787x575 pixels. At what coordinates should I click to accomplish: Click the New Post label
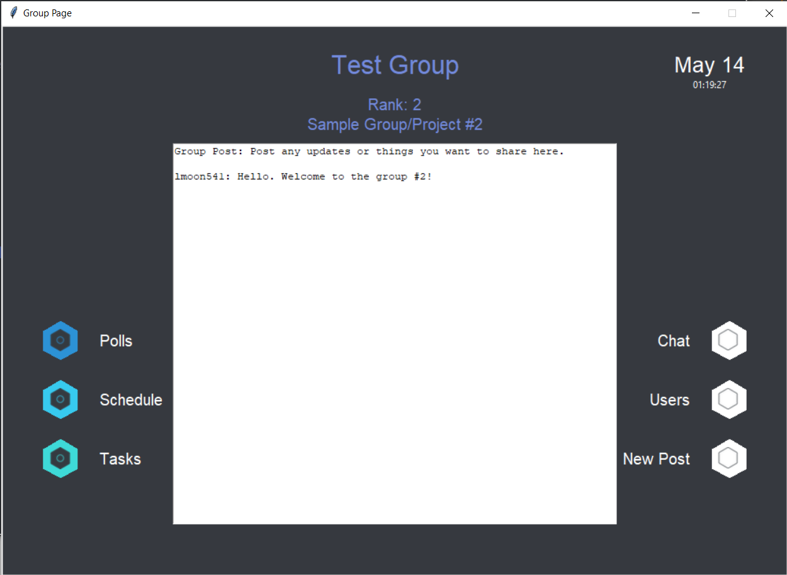[x=657, y=459]
